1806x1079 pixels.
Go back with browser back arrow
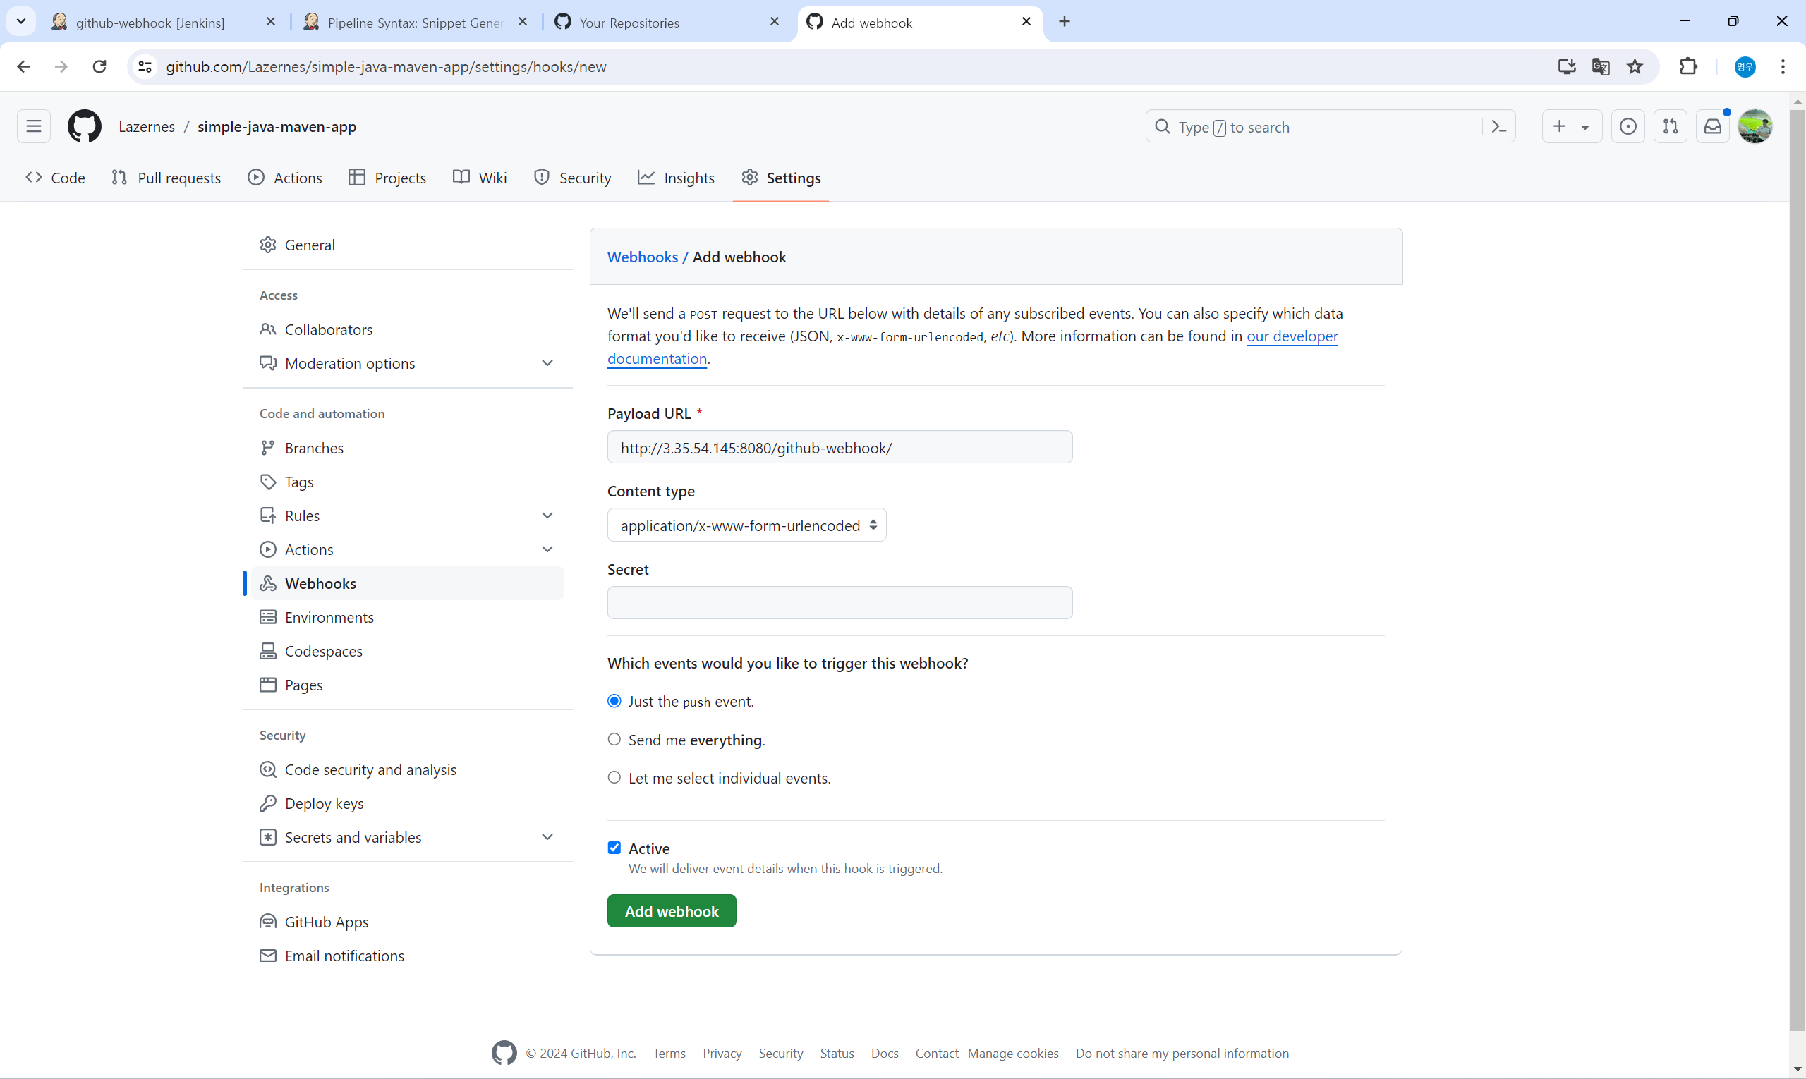(x=23, y=66)
